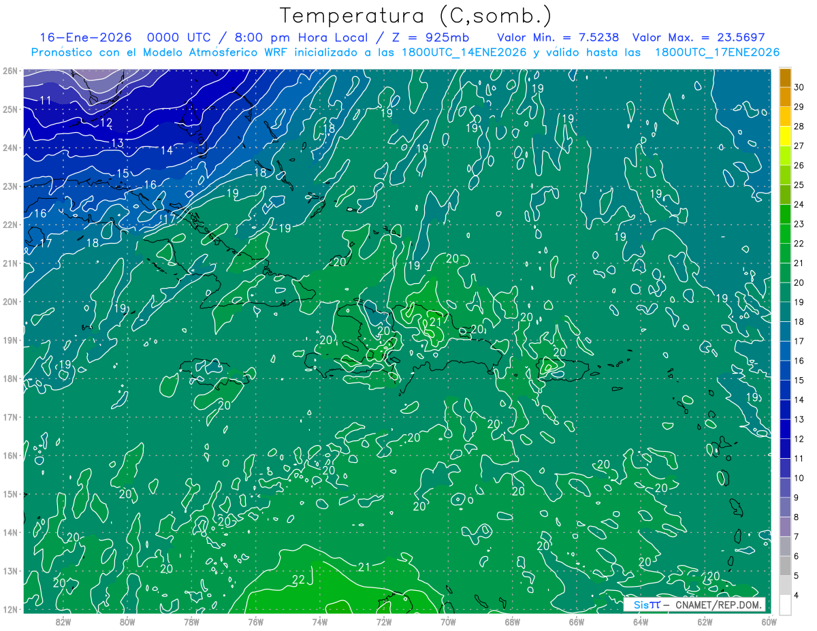Pick the green legend swatch between 23 and 24
The width and height of the screenshot is (817, 631).
click(785, 214)
